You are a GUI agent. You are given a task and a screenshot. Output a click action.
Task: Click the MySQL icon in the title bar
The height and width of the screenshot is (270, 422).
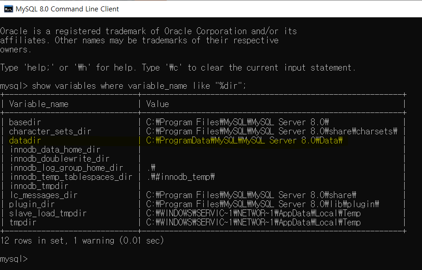coord(8,9)
